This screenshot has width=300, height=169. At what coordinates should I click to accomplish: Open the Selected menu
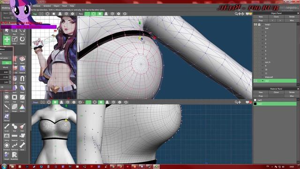[x=47, y=6]
